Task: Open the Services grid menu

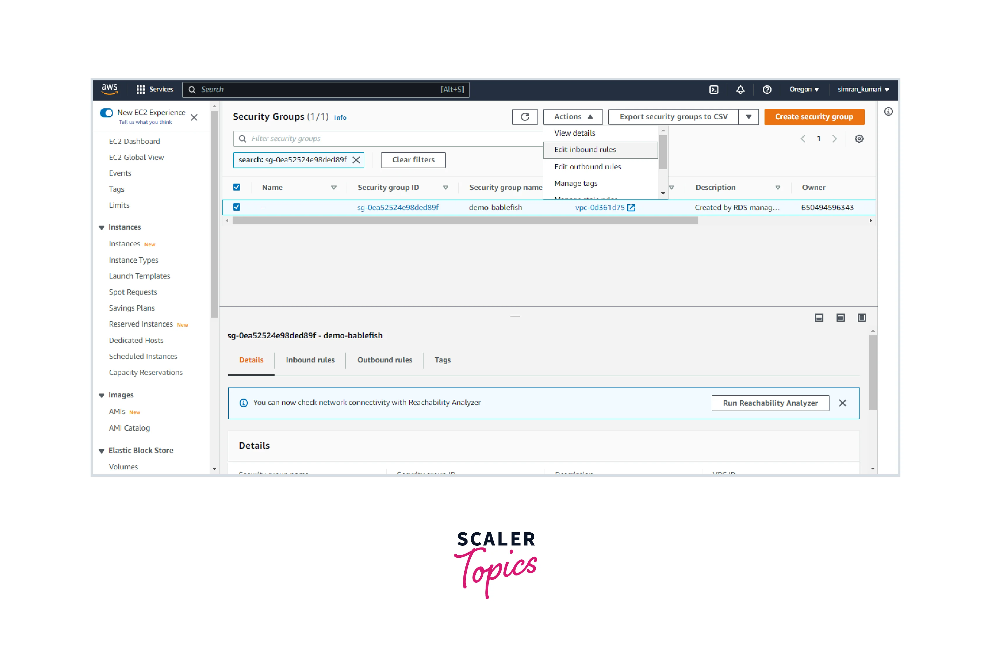Action: click(x=141, y=89)
